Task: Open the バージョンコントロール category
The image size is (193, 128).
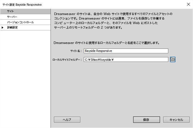Action: pos(25,22)
